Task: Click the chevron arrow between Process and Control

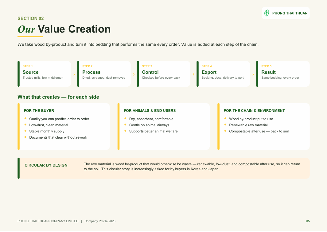Action: click(134, 74)
